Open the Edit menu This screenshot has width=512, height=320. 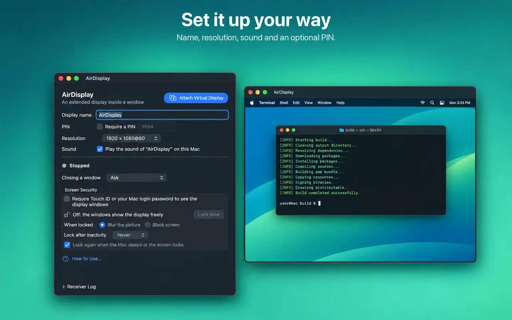296,103
